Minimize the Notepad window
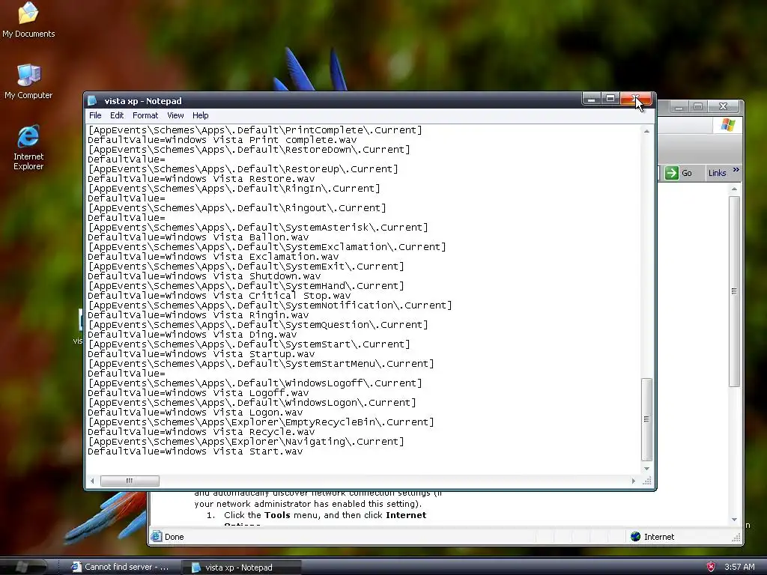Viewport: 767px width, 575px height. tap(591, 99)
